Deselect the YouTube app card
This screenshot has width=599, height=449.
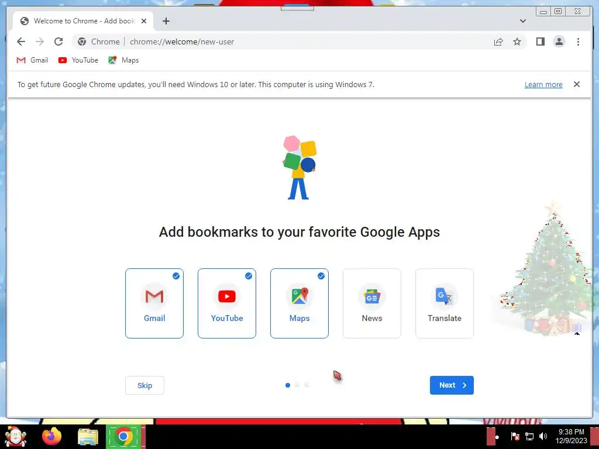[227, 303]
